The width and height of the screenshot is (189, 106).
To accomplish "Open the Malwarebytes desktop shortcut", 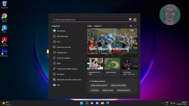I will 4,53.
